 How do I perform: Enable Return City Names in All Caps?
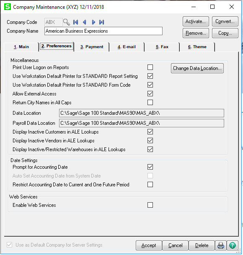click(x=150, y=102)
